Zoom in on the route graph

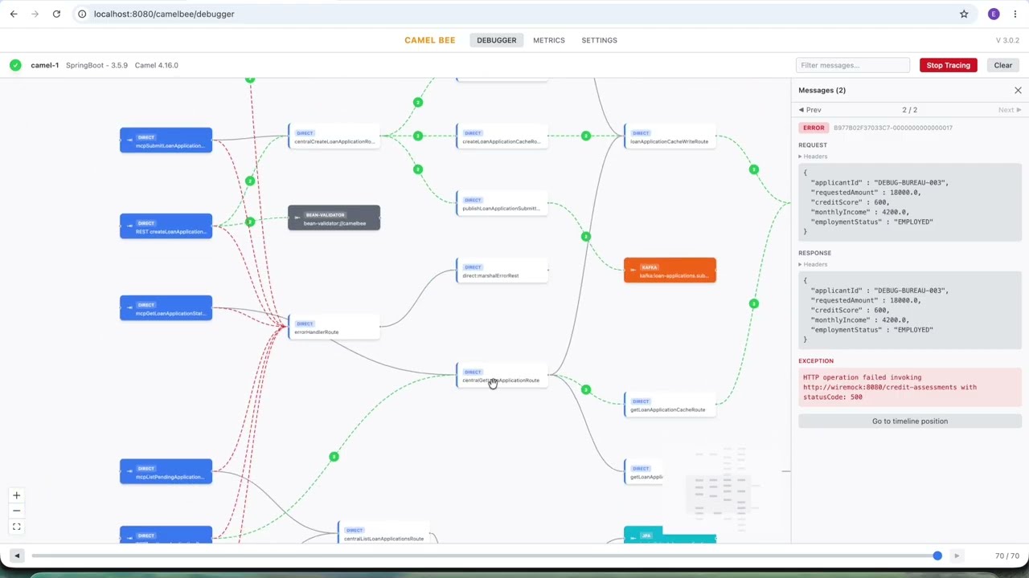coord(16,495)
